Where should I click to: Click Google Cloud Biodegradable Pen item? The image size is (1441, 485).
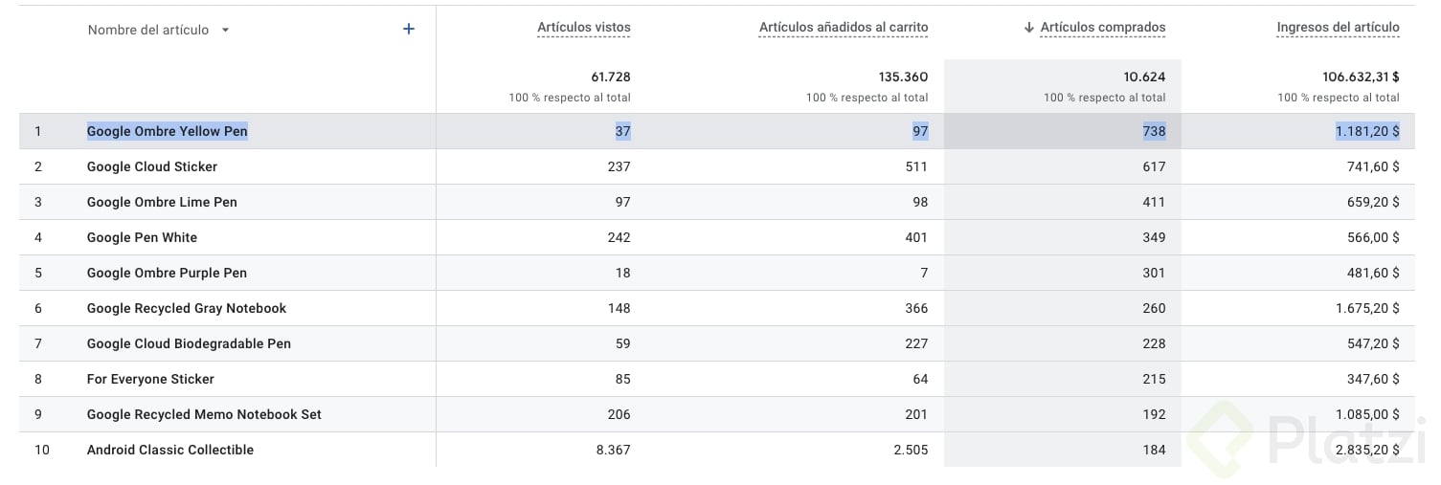[x=189, y=343]
